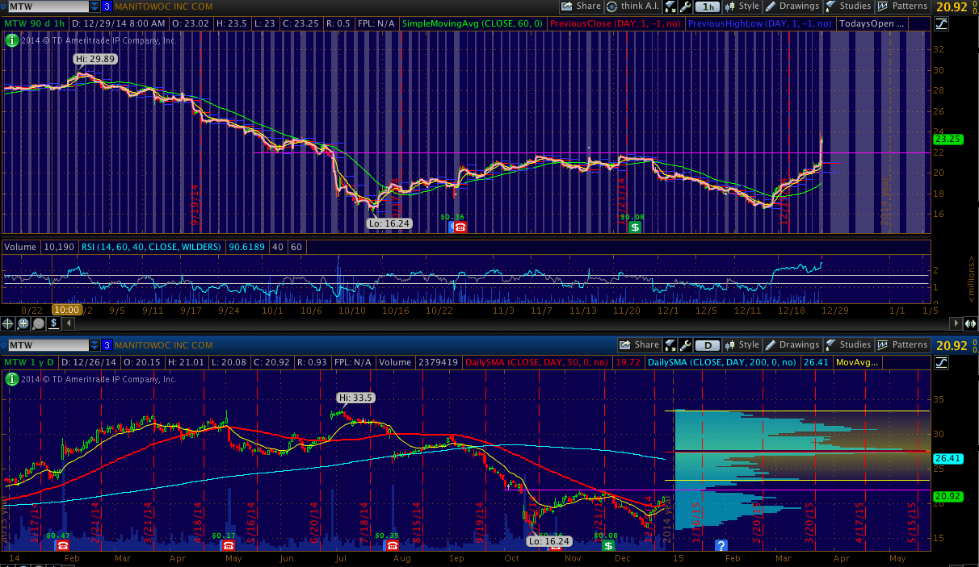Toggle the lower chart scale curve button
Image resolution: width=979 pixels, height=567 pixels.
tap(940, 363)
